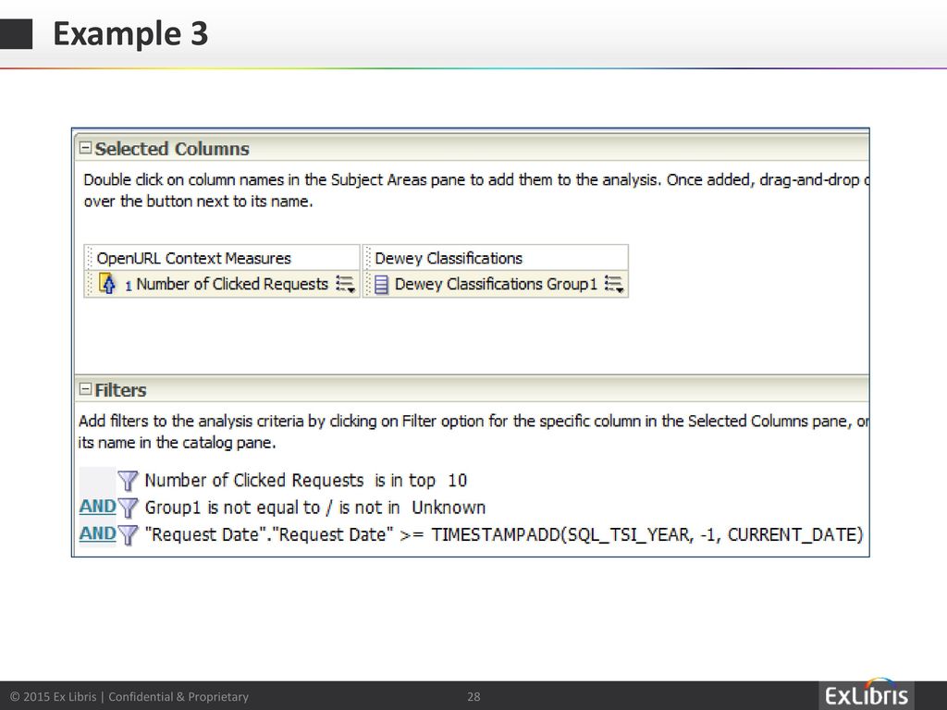Select the Dewey Classifications table header
The image size is (947, 710).
(x=449, y=258)
